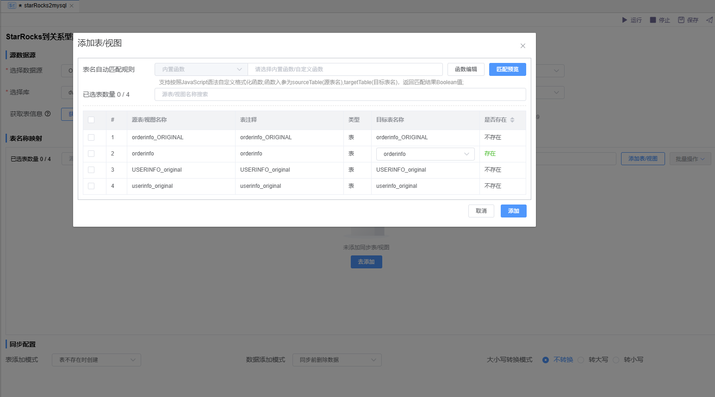The width and height of the screenshot is (715, 397).
Task: Click the paper plane publish icon
Action: tap(709, 20)
